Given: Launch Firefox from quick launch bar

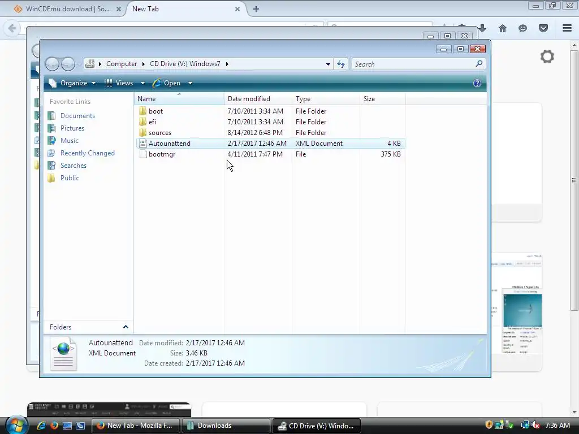Looking at the screenshot, I should (54, 426).
